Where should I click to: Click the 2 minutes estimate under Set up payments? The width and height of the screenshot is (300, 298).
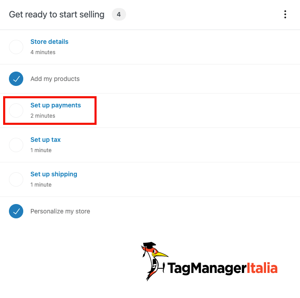tap(43, 116)
